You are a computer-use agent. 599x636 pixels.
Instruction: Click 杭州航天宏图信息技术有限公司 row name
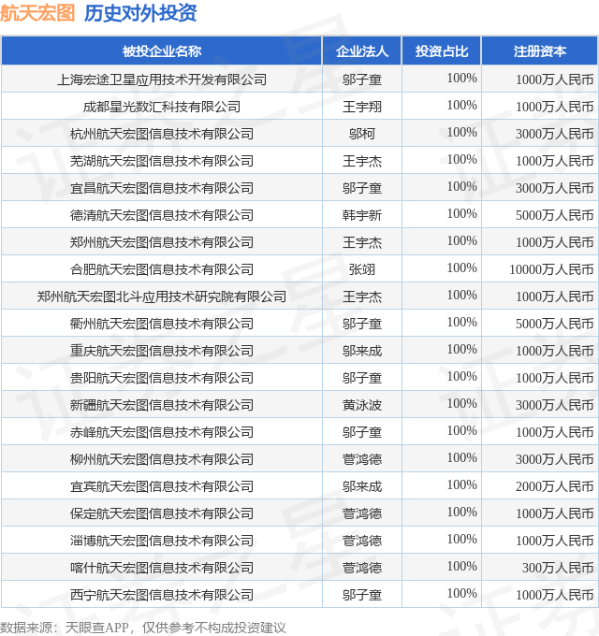162,134
